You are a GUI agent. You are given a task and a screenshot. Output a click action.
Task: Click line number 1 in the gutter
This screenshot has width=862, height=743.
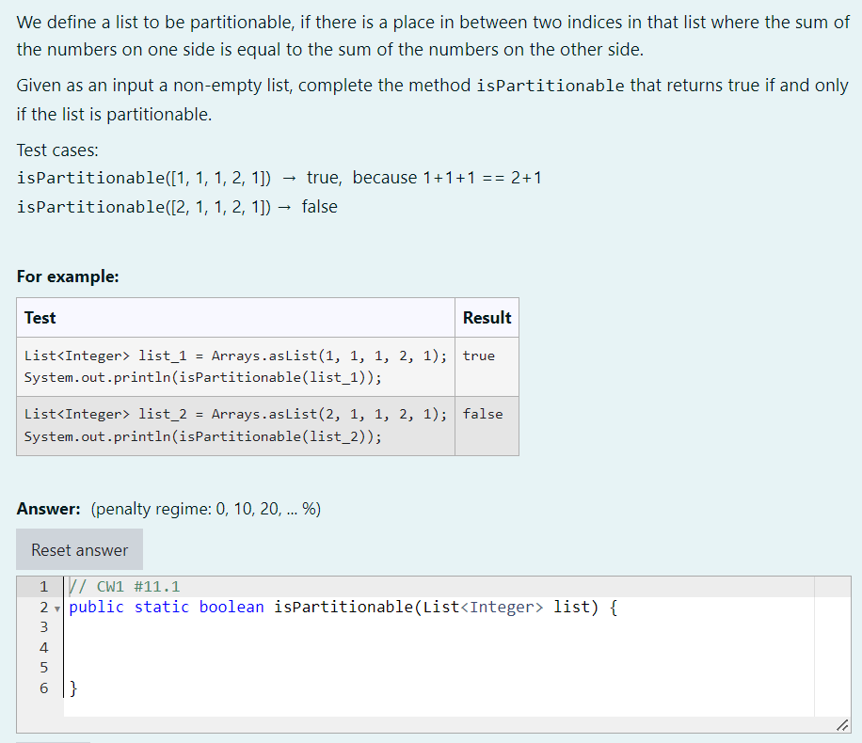click(43, 587)
